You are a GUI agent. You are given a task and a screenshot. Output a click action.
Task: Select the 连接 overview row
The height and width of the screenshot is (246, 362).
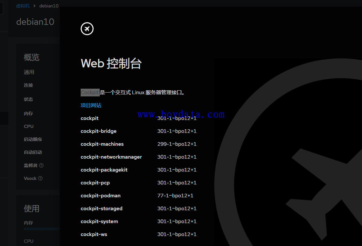(28, 85)
